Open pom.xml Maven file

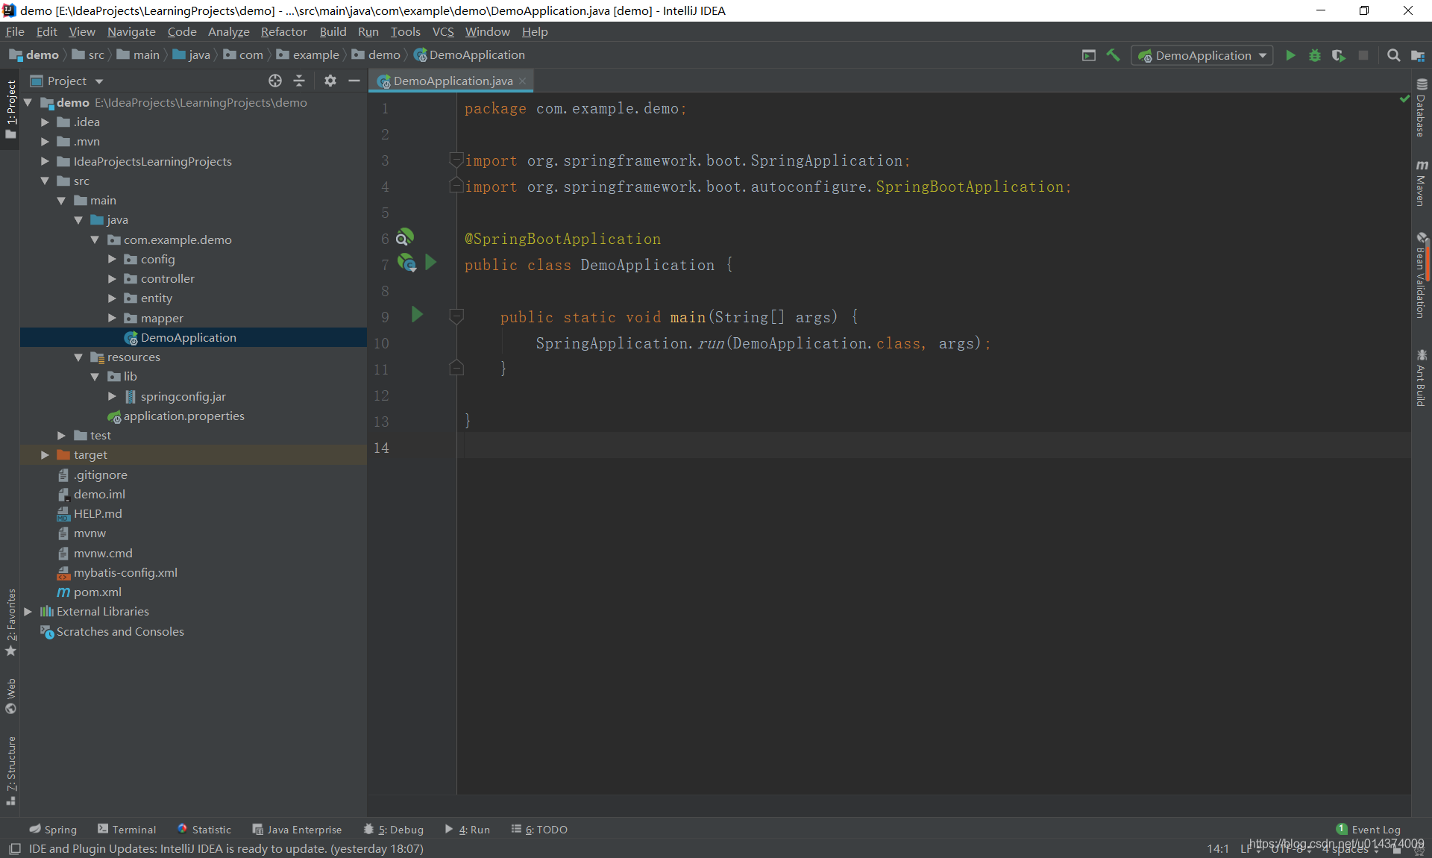click(97, 592)
